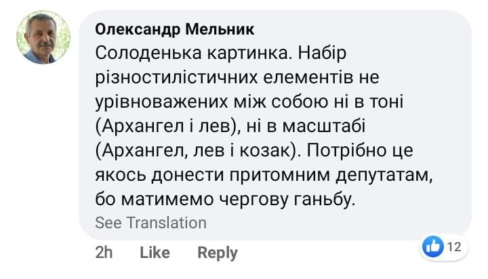Click the blue thumbs-up reaction icon

[432, 247]
